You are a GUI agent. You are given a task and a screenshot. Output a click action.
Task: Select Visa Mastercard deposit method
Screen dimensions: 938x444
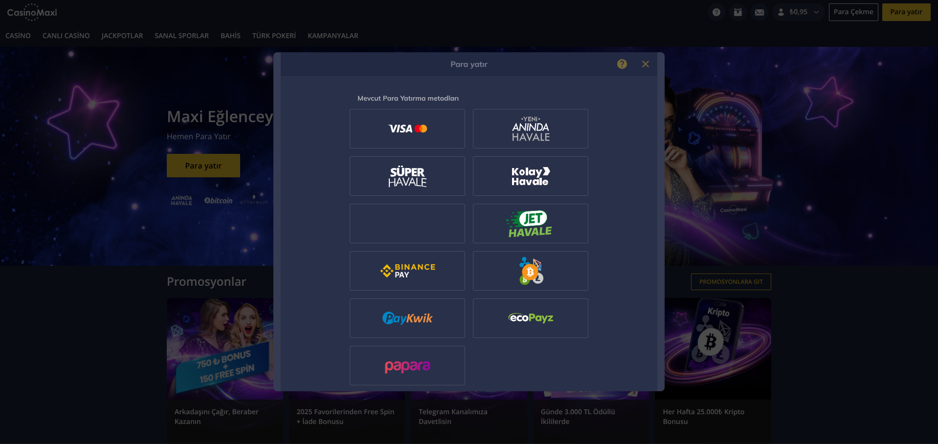407,128
